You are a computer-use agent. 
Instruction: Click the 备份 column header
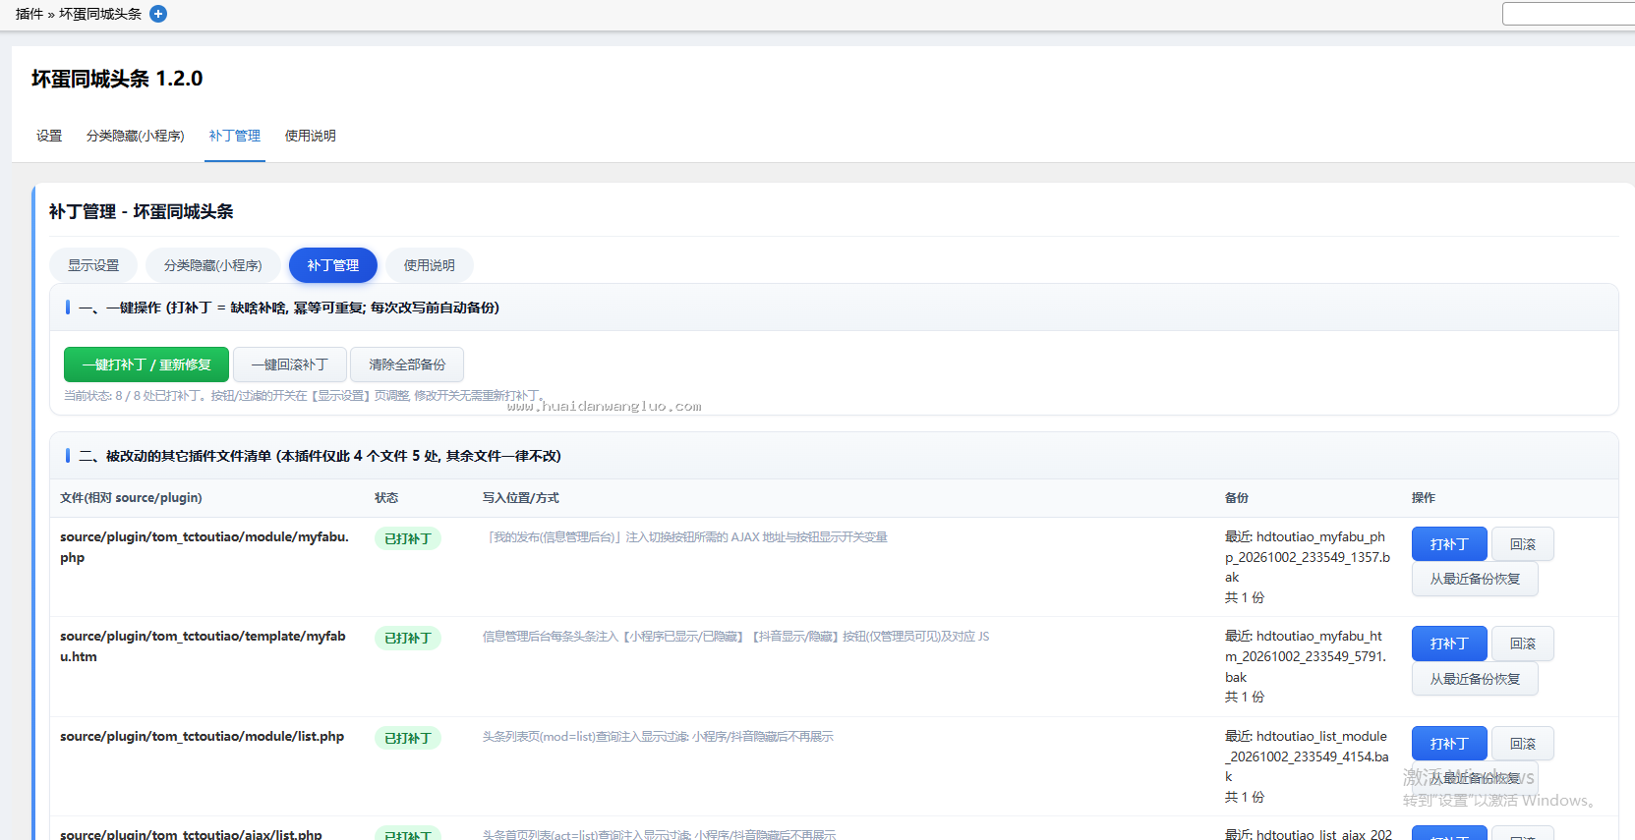coord(1237,498)
